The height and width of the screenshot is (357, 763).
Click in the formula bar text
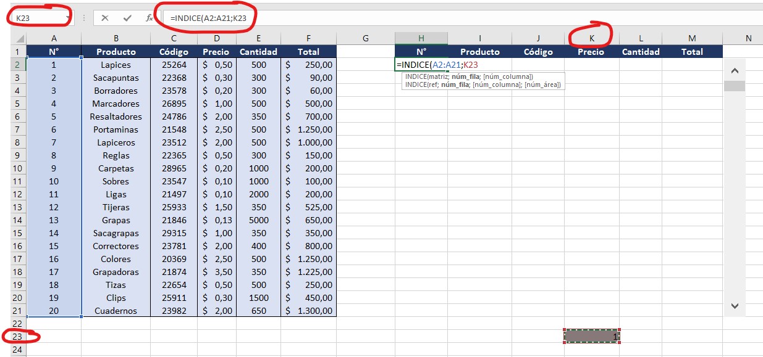point(371,18)
